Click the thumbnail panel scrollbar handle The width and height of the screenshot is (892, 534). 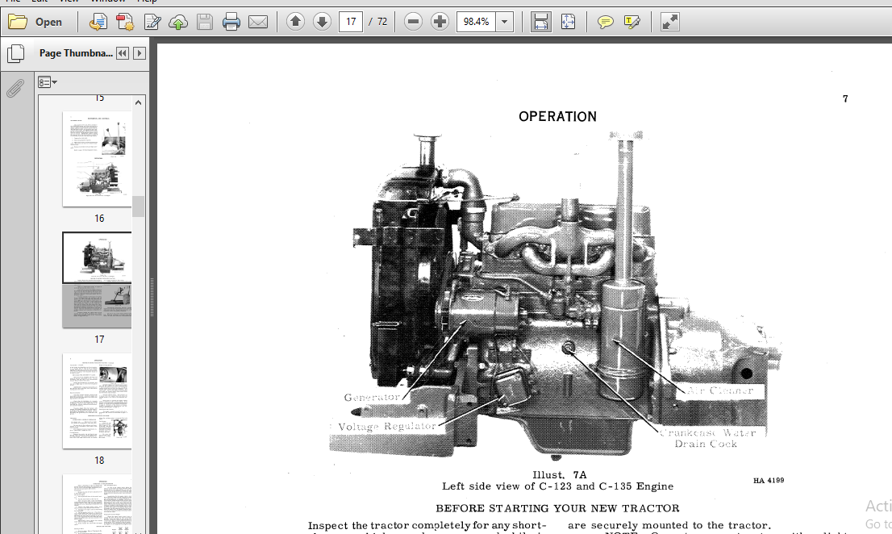click(x=138, y=207)
